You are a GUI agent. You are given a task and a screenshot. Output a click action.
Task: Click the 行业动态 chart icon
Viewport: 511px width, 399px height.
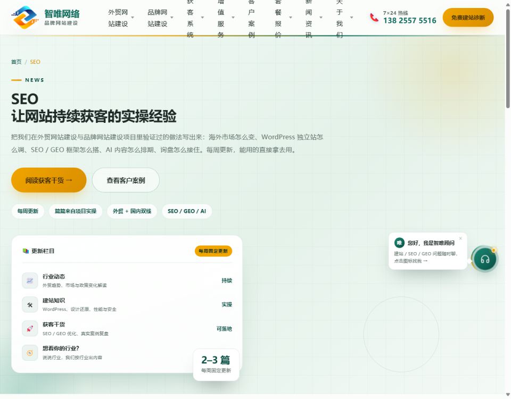coord(30,280)
